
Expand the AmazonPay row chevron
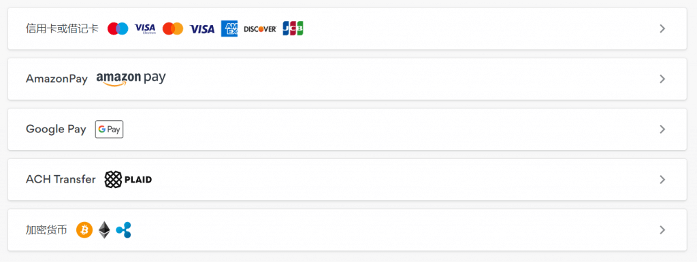(x=662, y=79)
